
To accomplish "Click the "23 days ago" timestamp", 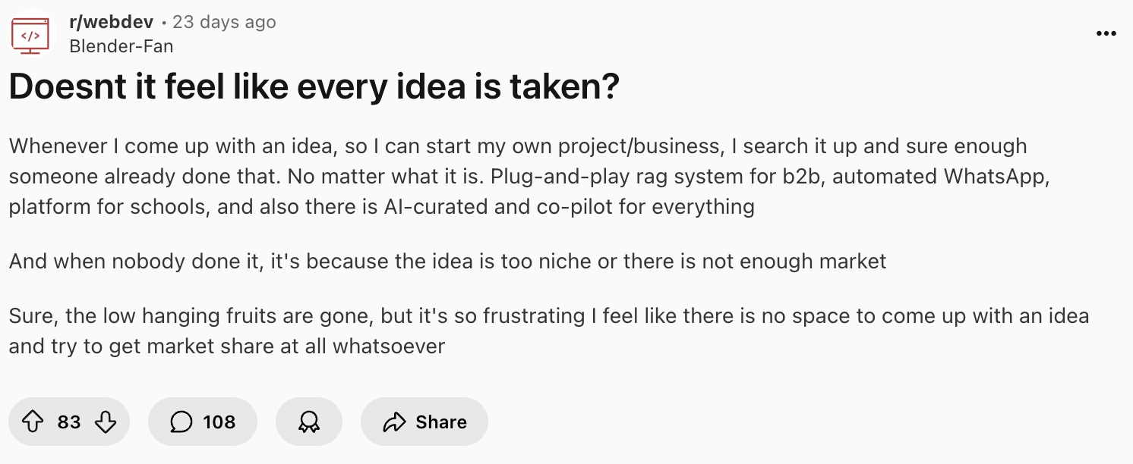I will click(x=224, y=22).
